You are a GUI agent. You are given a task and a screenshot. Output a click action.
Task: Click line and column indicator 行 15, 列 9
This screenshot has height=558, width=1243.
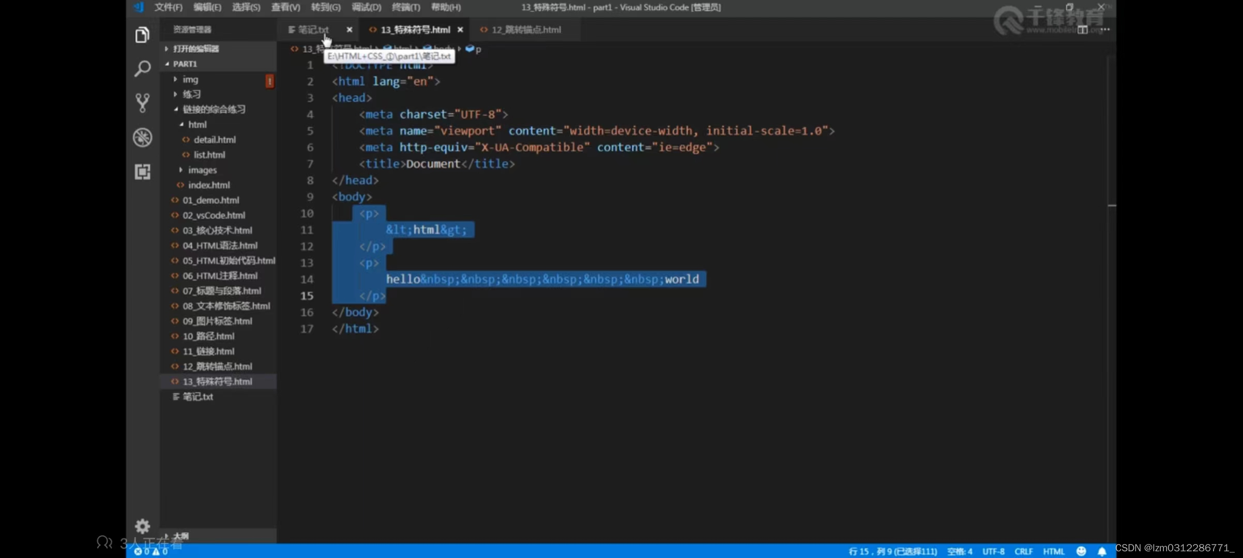click(x=893, y=551)
